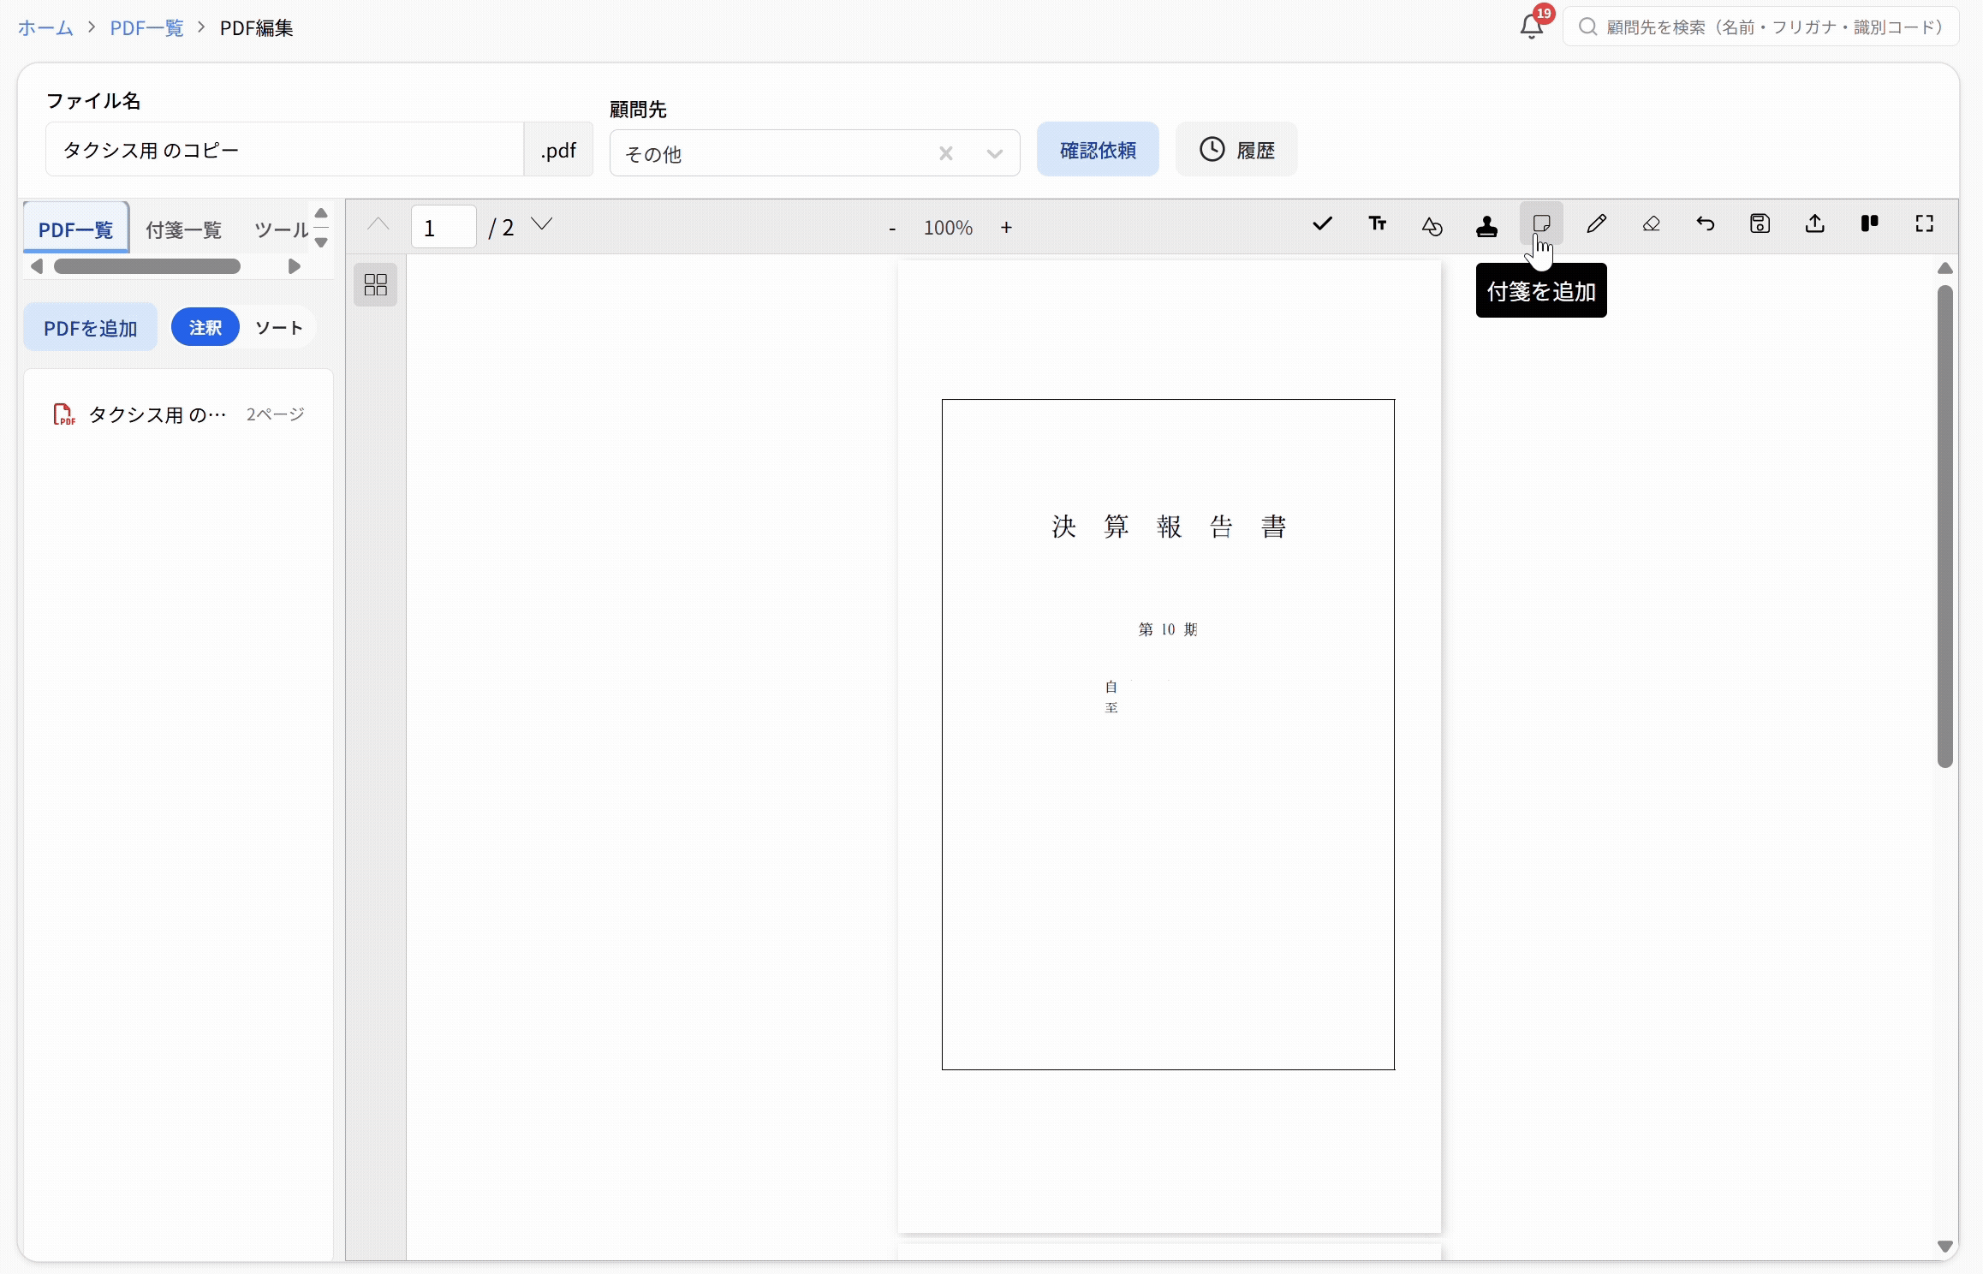
Task: Switch to the PDF一覧 tab
Action: [x=76, y=229]
